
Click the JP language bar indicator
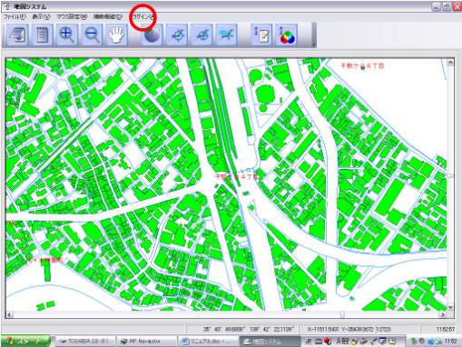click(x=309, y=342)
